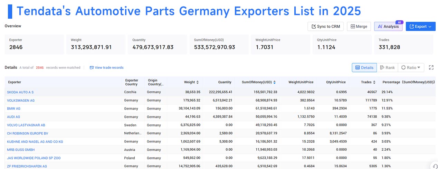
Task: Sort by the Weight column arrows
Action: (x=198, y=82)
